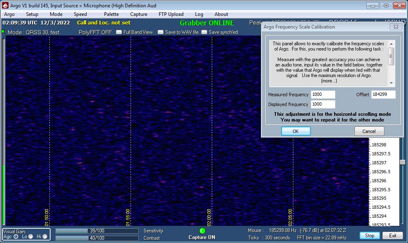The height and width of the screenshot is (243, 408).
Task: Click the FFT bin size readout
Action: coord(322,238)
